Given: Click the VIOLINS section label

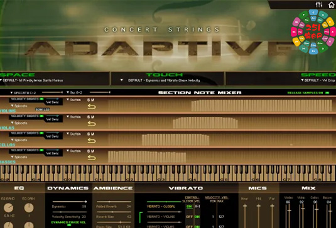Looking at the screenshot, I should (8, 111).
